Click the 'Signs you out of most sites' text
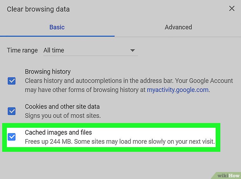241x179 pixels. click(x=63, y=115)
